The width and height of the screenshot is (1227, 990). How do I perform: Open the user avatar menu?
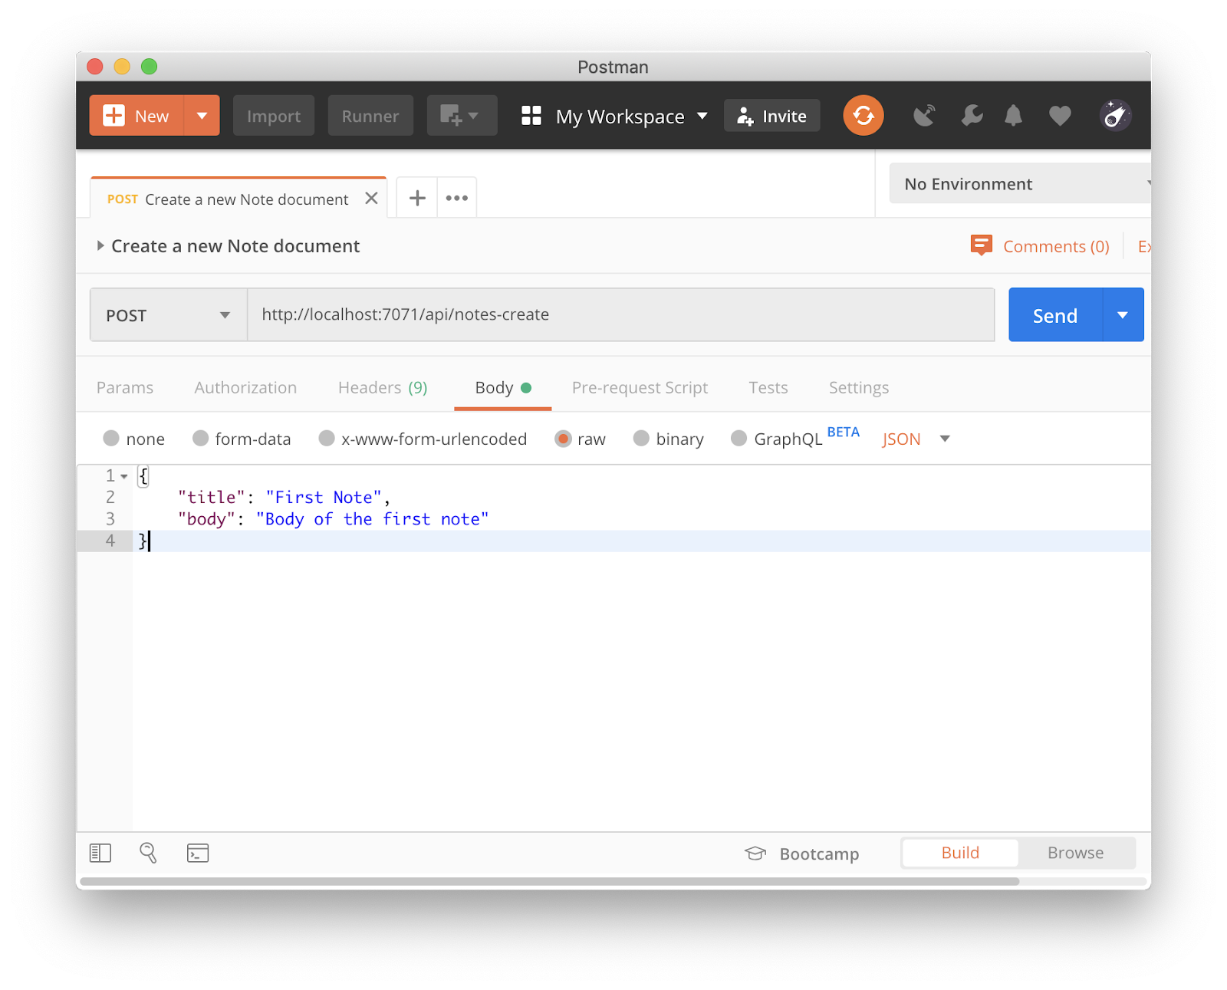(1115, 116)
